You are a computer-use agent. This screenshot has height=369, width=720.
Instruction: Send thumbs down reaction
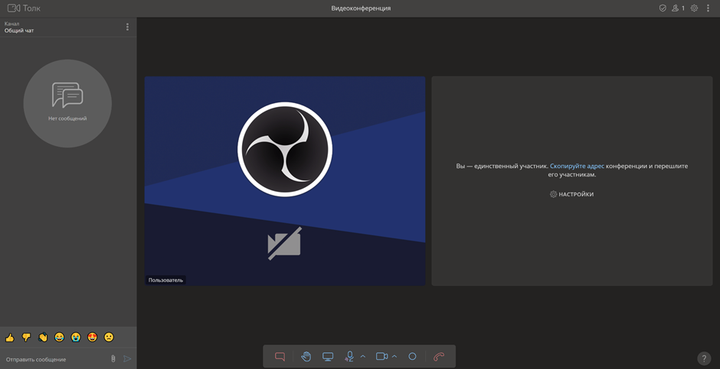point(26,338)
